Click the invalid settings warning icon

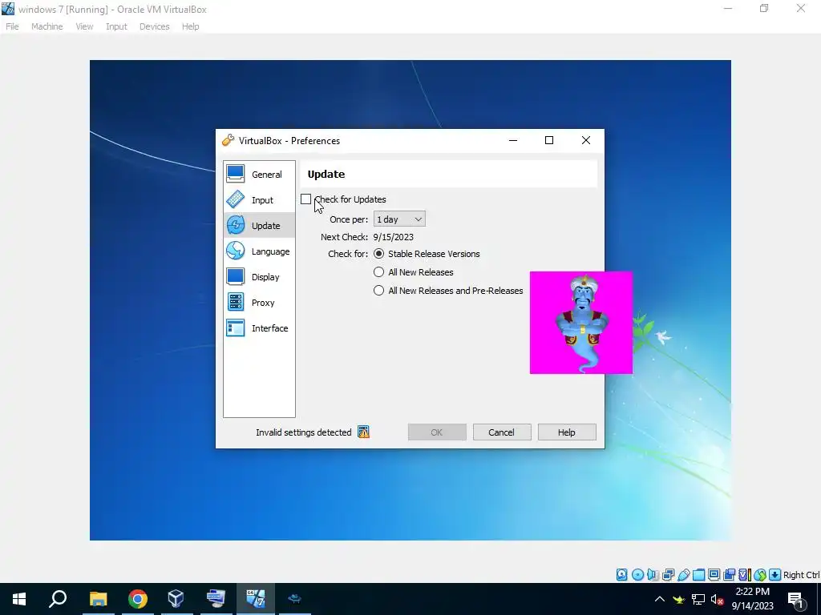coord(363,432)
